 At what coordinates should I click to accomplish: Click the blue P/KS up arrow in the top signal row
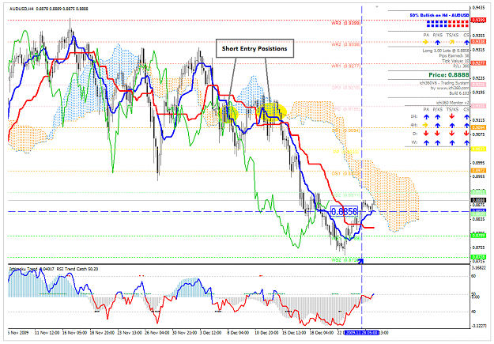pyautogui.click(x=438, y=42)
